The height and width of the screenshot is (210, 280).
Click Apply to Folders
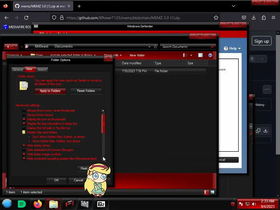click(x=50, y=91)
